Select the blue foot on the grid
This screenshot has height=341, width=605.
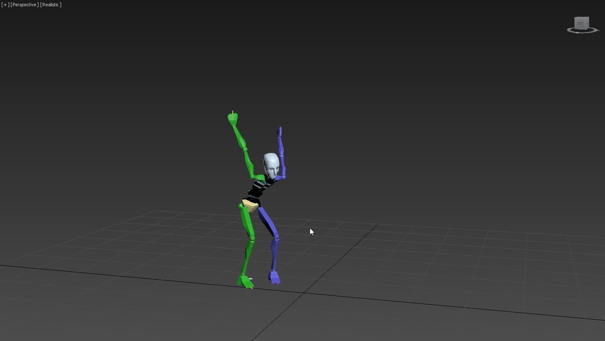(x=274, y=277)
